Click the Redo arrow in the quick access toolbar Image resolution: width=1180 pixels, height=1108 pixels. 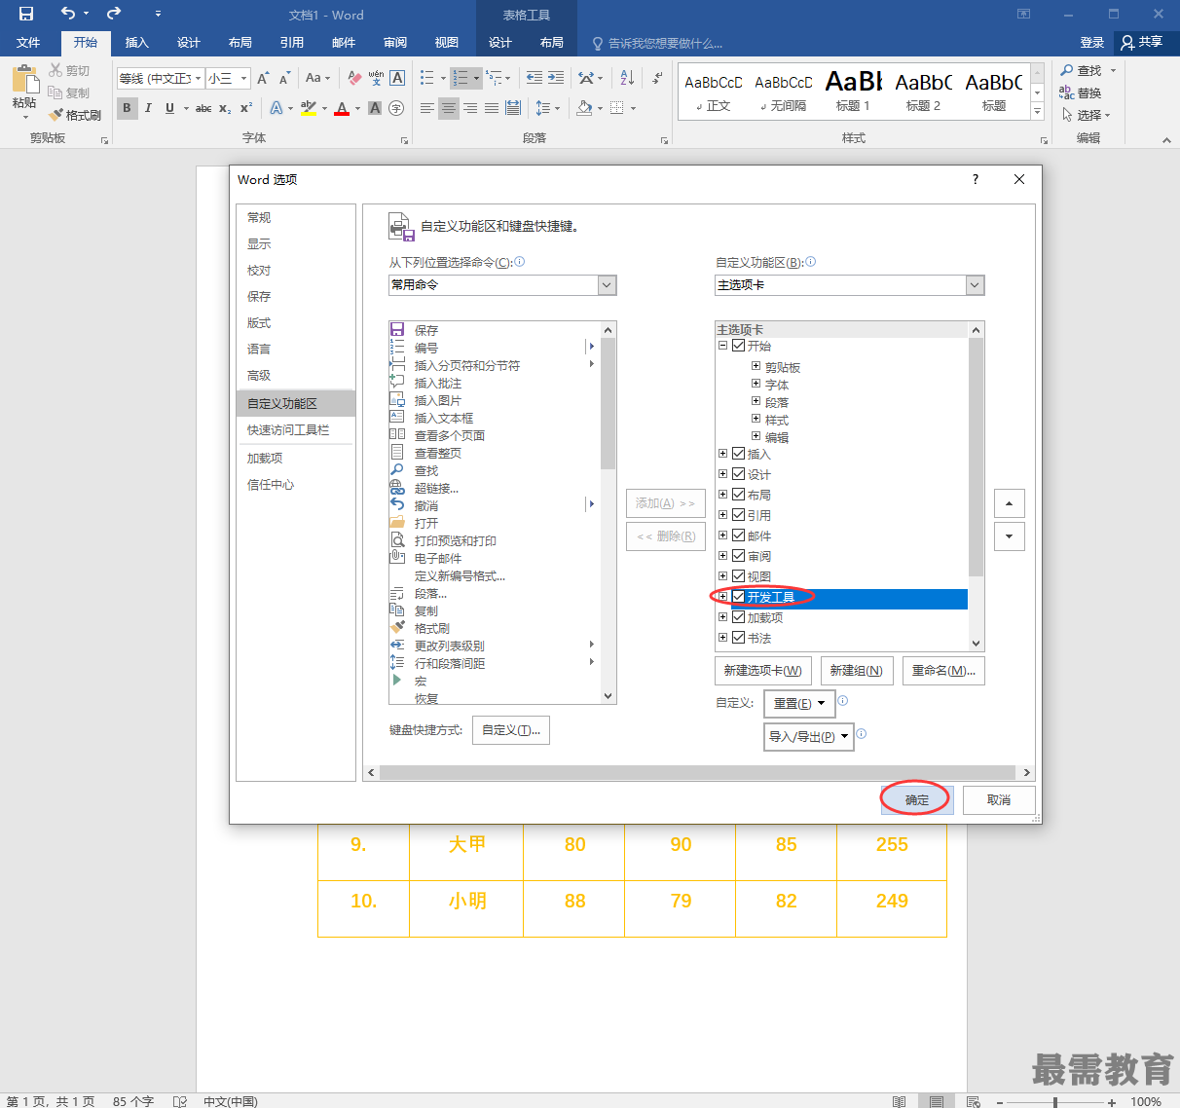114,14
